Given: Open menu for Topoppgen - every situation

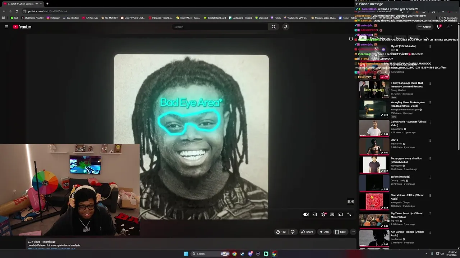Looking at the screenshot, I should (x=430, y=159).
